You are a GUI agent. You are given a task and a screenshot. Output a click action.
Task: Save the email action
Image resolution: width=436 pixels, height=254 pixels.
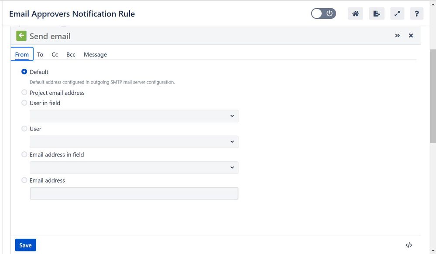point(25,245)
